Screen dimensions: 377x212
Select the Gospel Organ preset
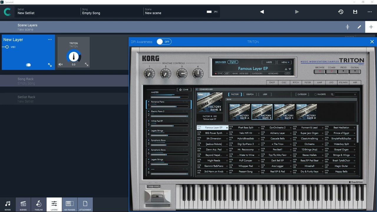tap(341, 150)
